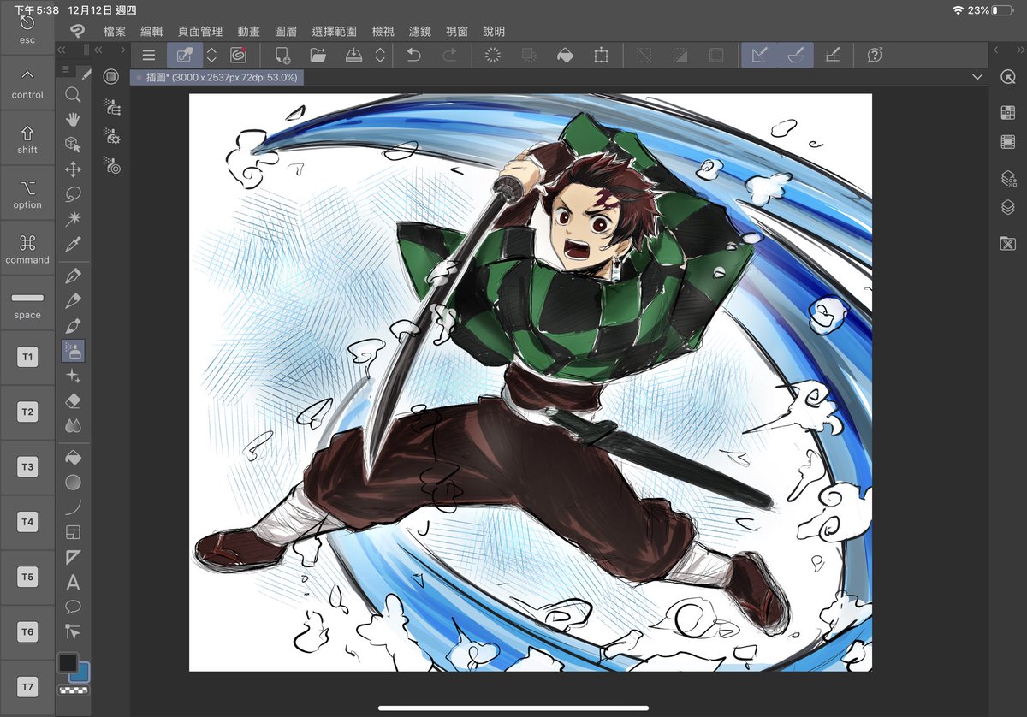Select the Frame border panel tool
The height and width of the screenshot is (717, 1027).
tap(74, 532)
